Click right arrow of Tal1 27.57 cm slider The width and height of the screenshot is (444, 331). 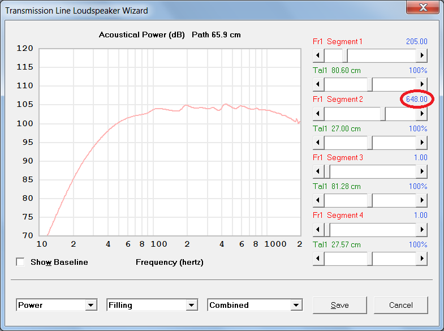click(421, 259)
